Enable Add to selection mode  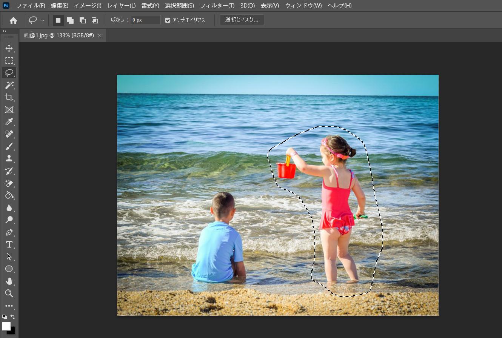[70, 20]
